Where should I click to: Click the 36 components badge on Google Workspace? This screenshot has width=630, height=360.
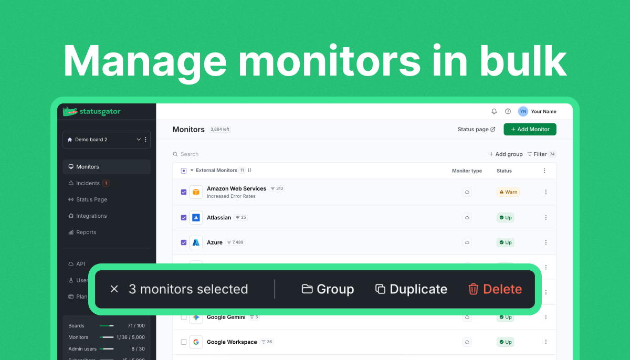(267, 342)
